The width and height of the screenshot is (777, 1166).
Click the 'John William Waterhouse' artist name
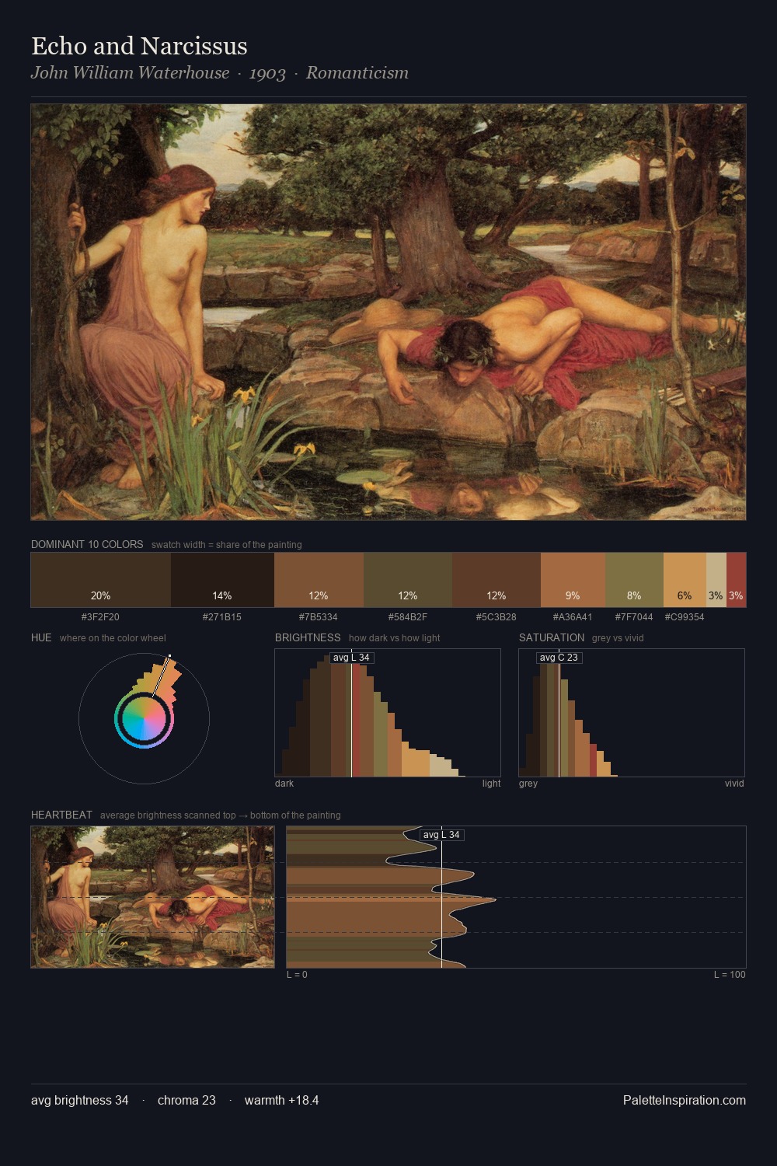[130, 73]
